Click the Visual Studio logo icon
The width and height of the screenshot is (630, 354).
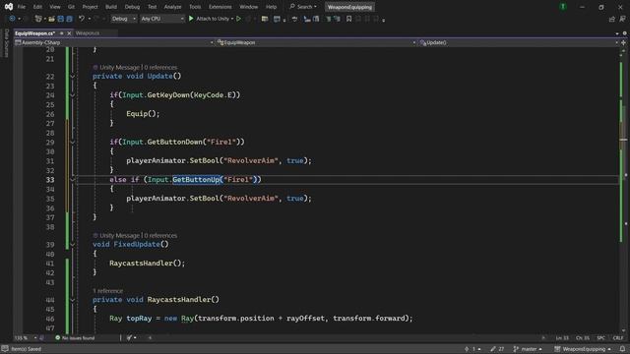click(x=9, y=7)
